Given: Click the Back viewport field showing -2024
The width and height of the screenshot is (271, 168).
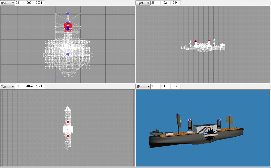Looking at the screenshot, I should coord(30,3).
